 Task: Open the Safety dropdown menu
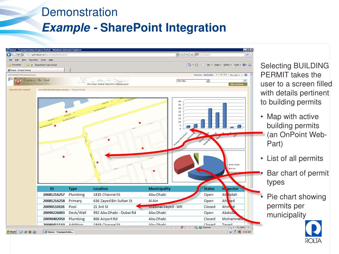[x=228, y=65]
